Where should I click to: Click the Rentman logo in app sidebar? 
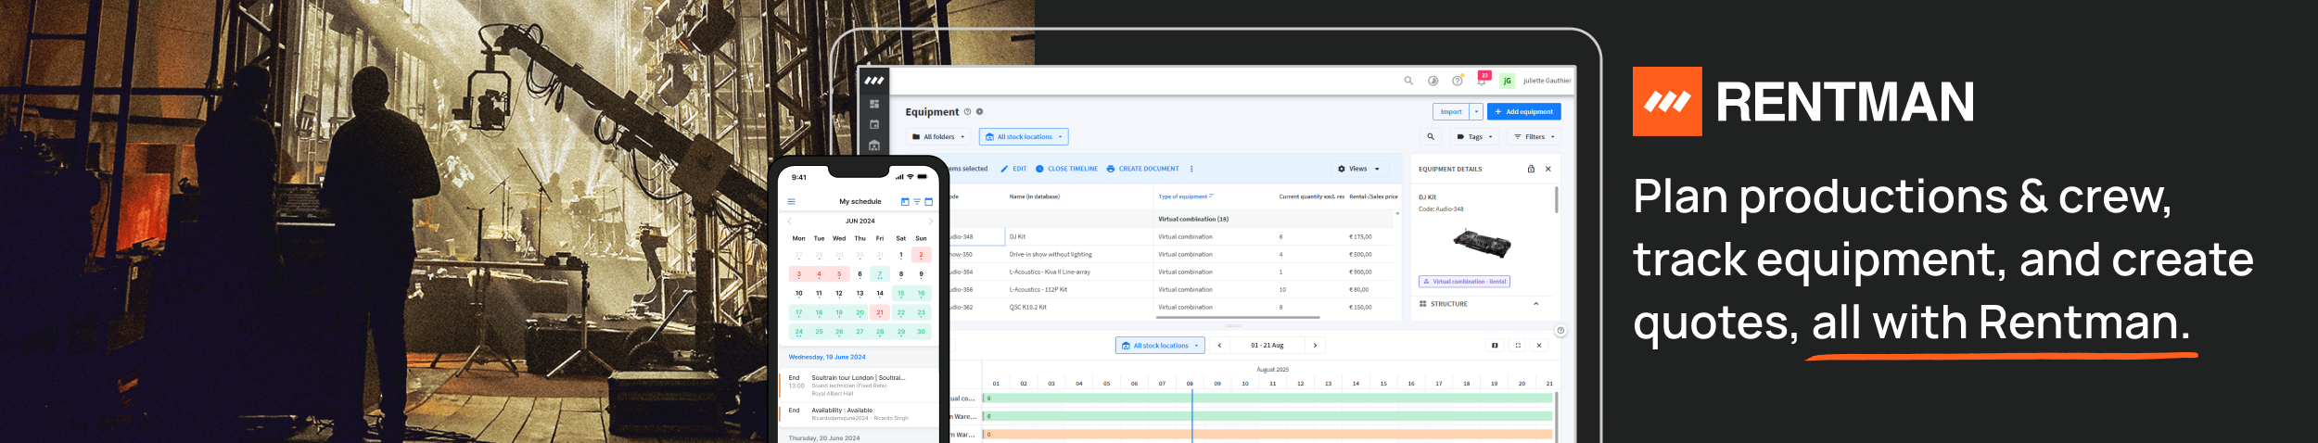click(x=873, y=81)
